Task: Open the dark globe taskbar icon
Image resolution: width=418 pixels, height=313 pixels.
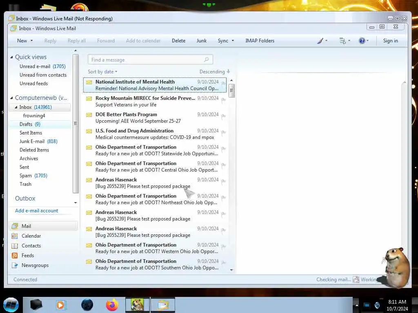Action: pos(87,305)
